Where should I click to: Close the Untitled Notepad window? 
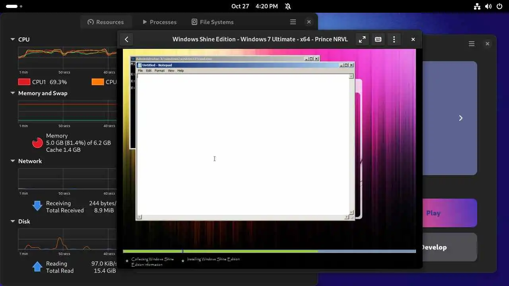(351, 65)
